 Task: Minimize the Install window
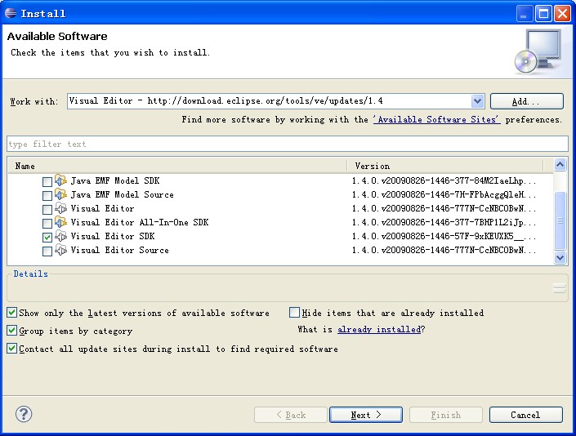coord(525,14)
